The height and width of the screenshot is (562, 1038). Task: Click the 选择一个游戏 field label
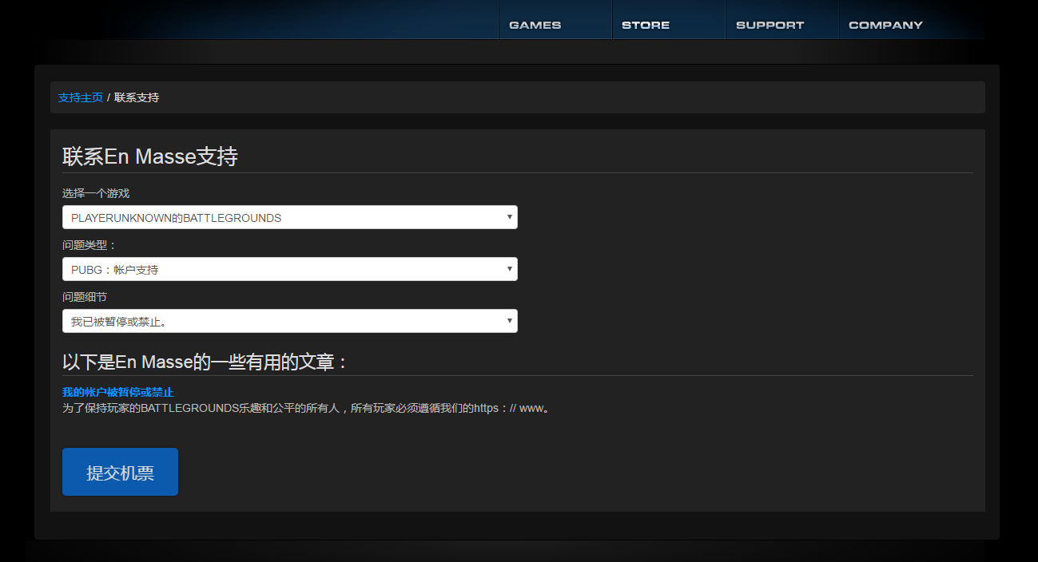click(96, 193)
